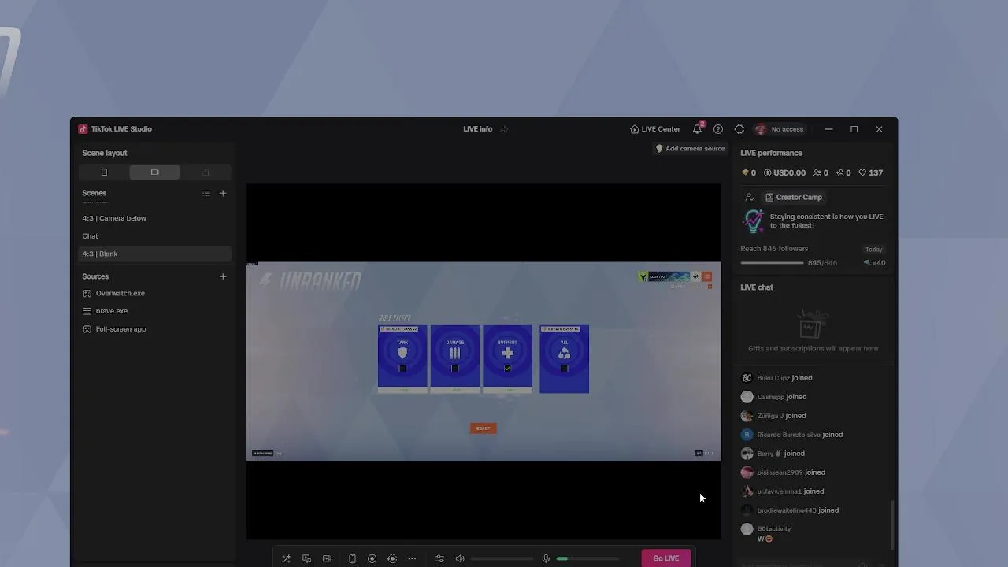Click the Tank role checkbox in preview
Screen dimensions: 1008x567
(x=402, y=369)
